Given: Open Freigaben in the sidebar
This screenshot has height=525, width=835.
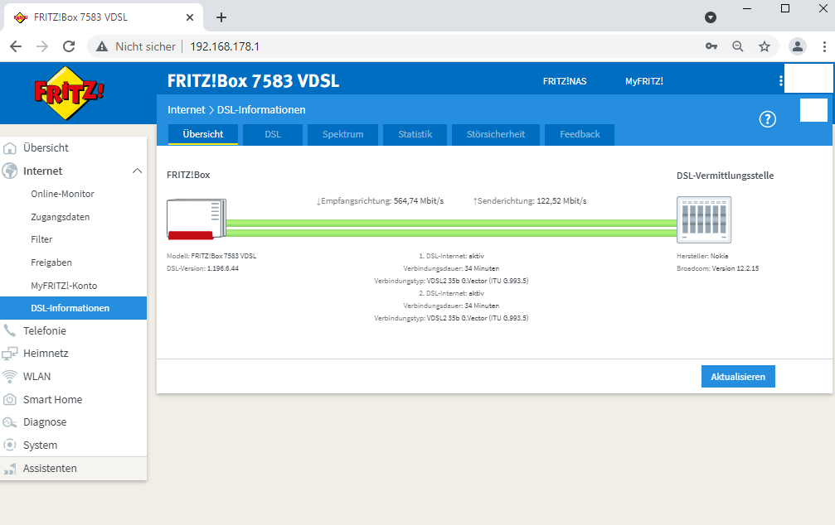Looking at the screenshot, I should 51,262.
